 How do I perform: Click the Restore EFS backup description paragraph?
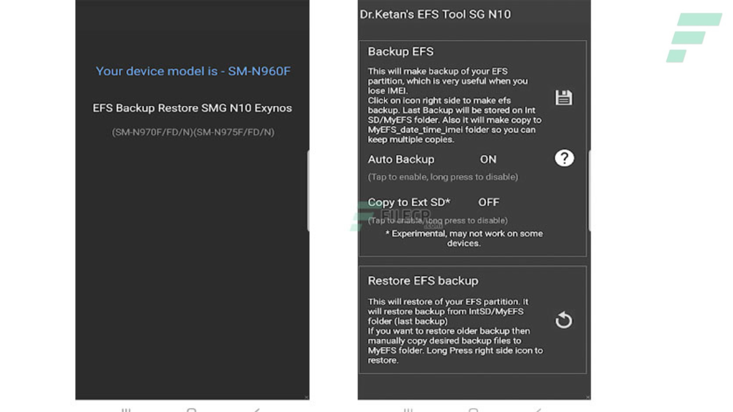(x=455, y=331)
